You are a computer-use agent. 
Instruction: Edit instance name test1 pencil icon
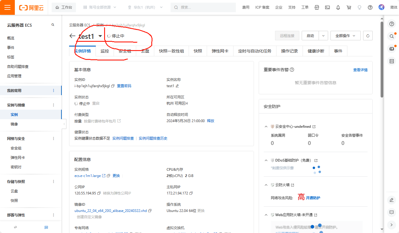(177, 86)
